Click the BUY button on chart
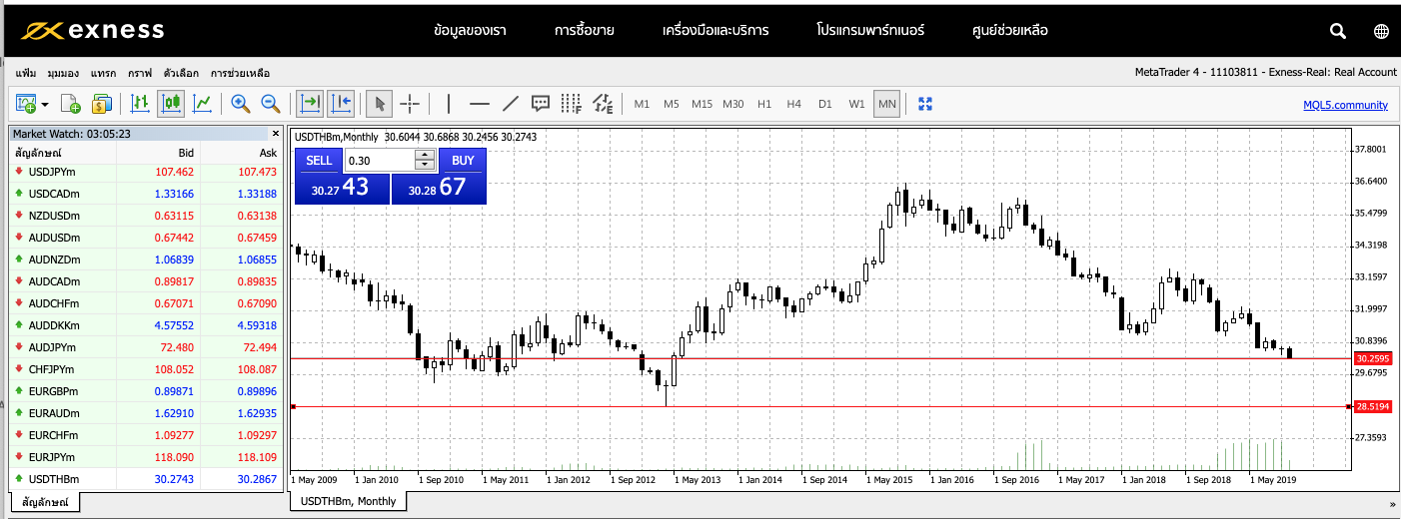 [x=463, y=161]
